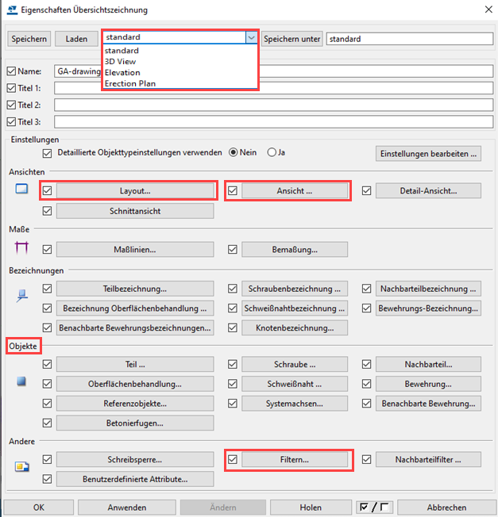Viewport: 498px width, 517px height.
Task: Open Knotenbezeichnung settings
Action: tap(295, 327)
